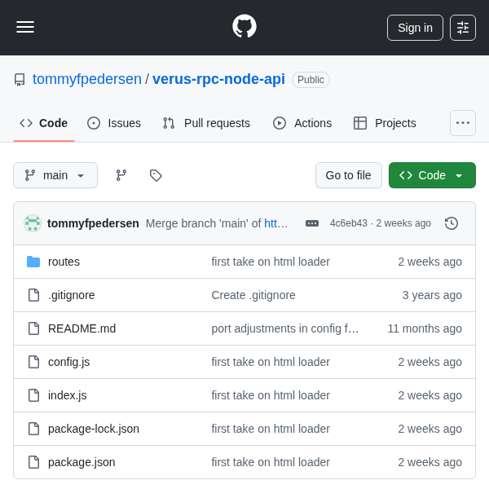Open the hamburger navigation menu
489x489 pixels.
(x=25, y=27)
